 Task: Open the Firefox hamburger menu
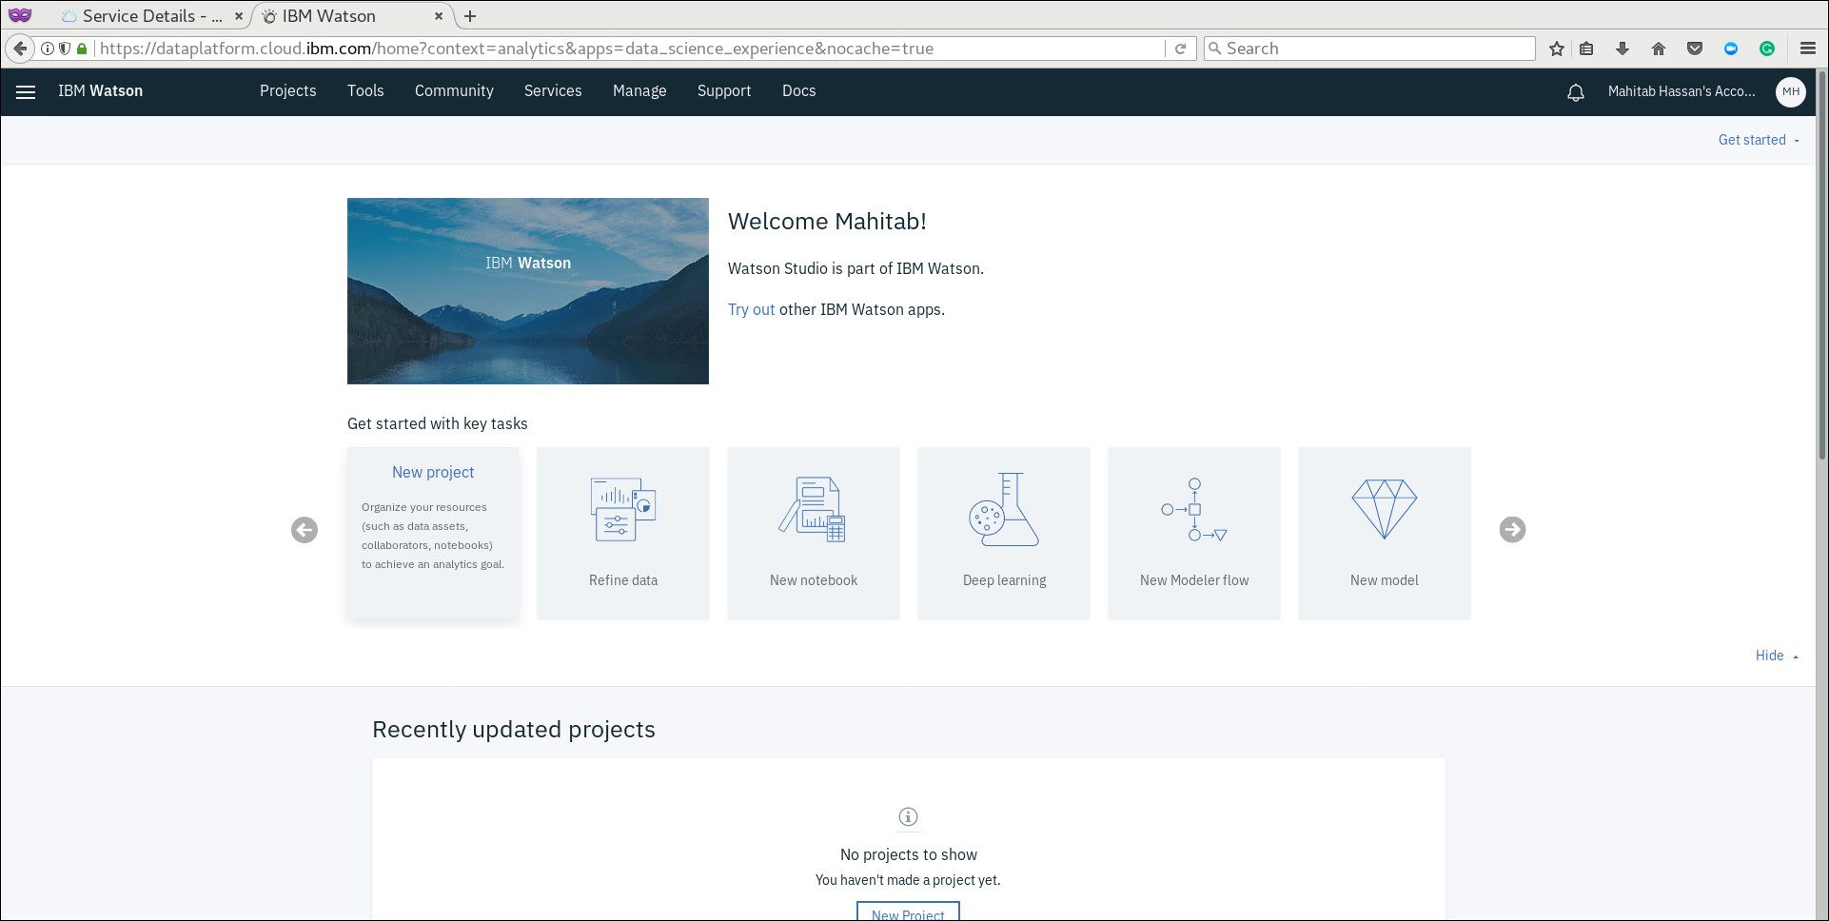pos(1808,49)
